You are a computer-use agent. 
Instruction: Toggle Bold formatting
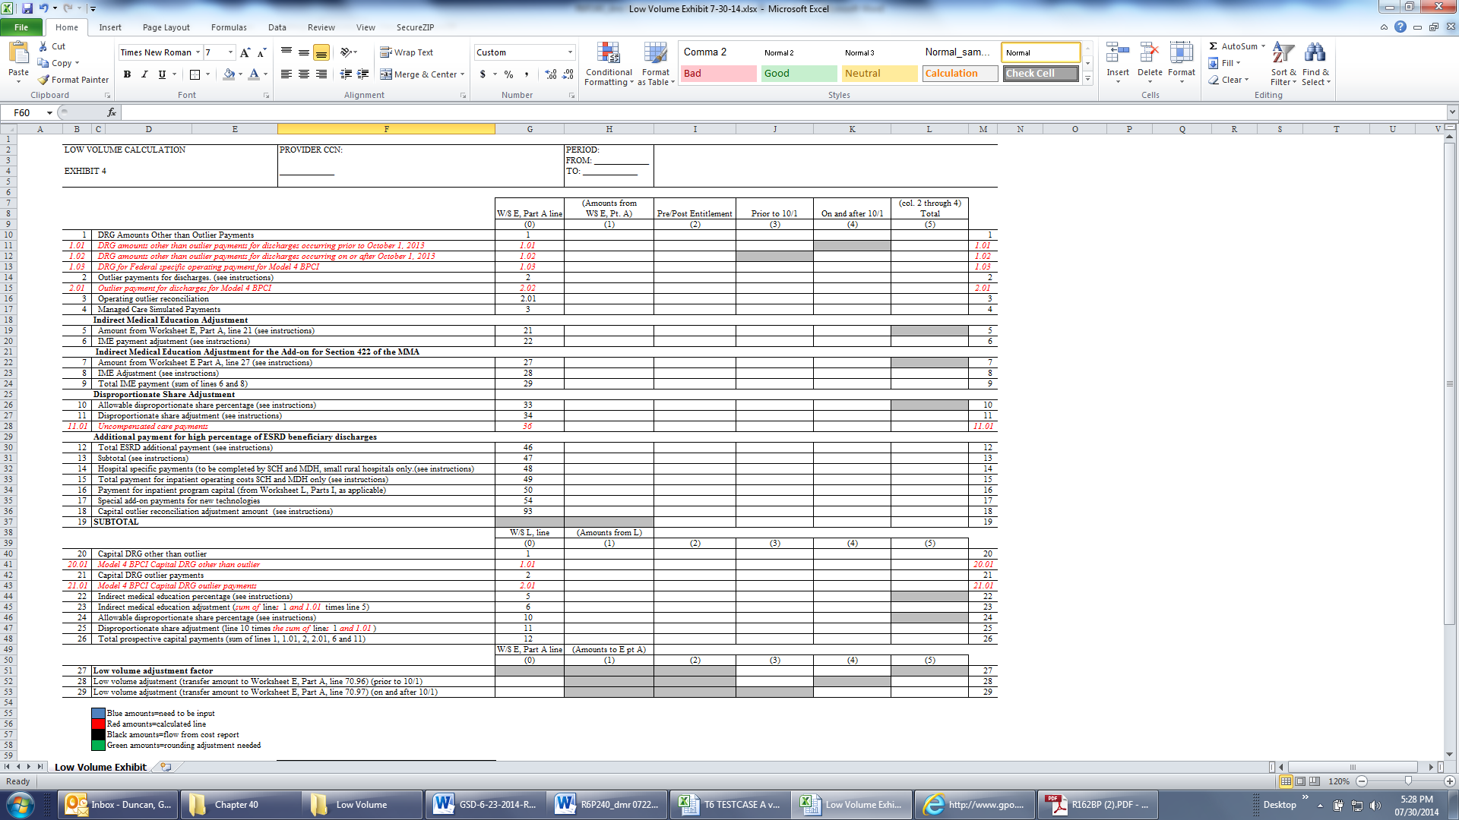click(x=127, y=74)
